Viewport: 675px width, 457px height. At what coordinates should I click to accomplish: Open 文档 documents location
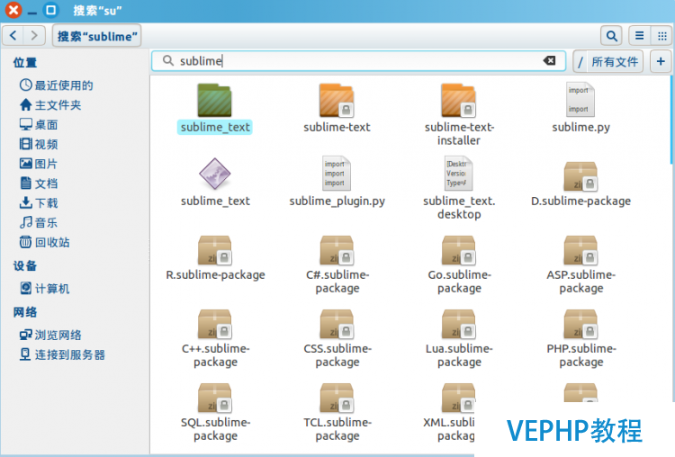coord(39,184)
